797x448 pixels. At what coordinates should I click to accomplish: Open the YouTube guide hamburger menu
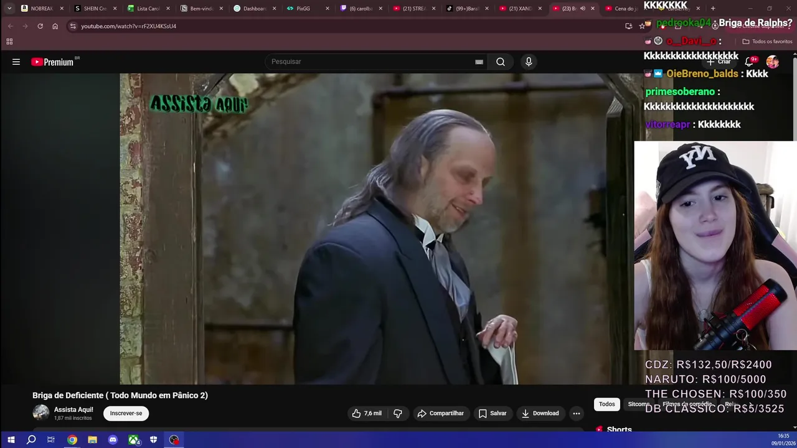(x=16, y=62)
